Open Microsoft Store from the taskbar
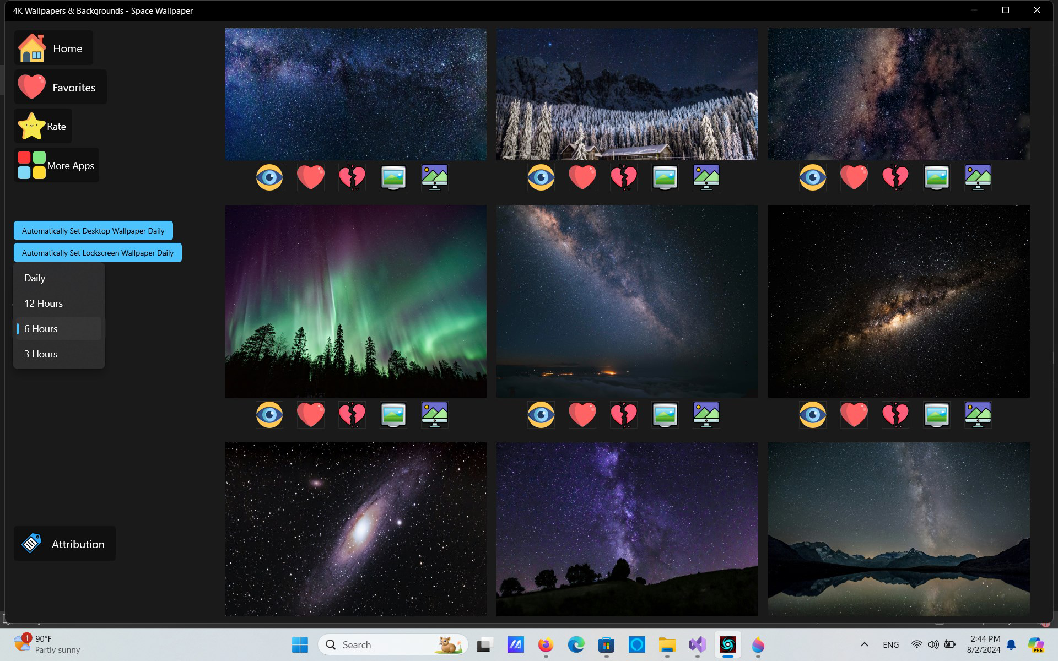The height and width of the screenshot is (661, 1058). [606, 644]
